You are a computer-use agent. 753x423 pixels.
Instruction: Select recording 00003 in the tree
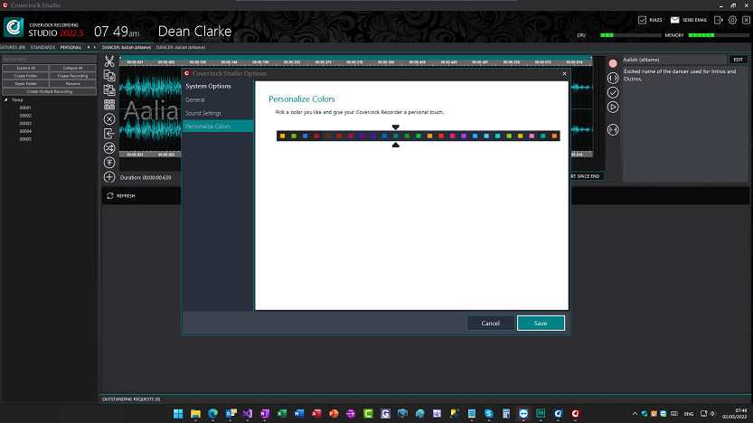26,124
